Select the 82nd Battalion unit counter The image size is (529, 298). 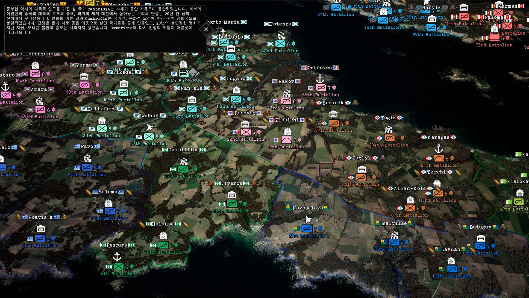click(x=280, y=44)
